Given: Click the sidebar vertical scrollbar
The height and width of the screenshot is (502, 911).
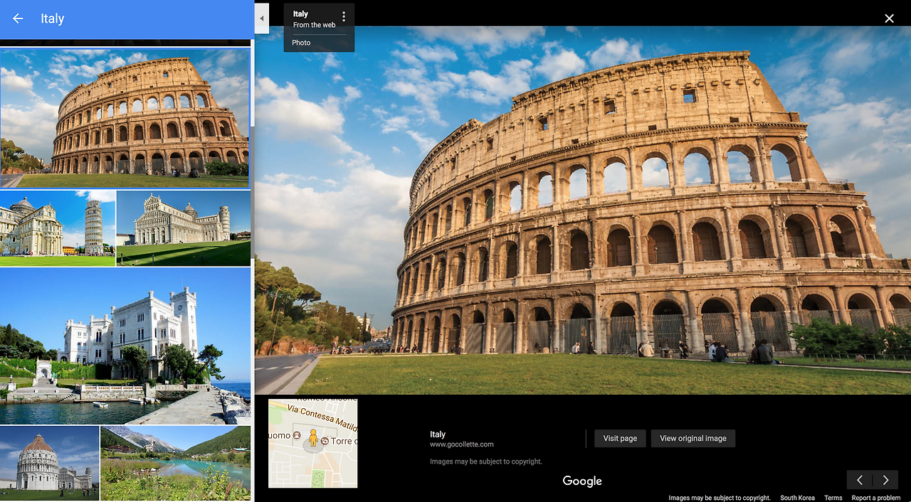Looking at the screenshot, I should pos(252,87).
